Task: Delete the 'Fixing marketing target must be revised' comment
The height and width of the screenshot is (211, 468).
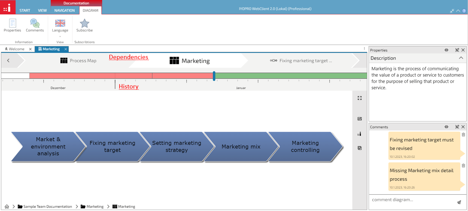Action: pos(463,135)
